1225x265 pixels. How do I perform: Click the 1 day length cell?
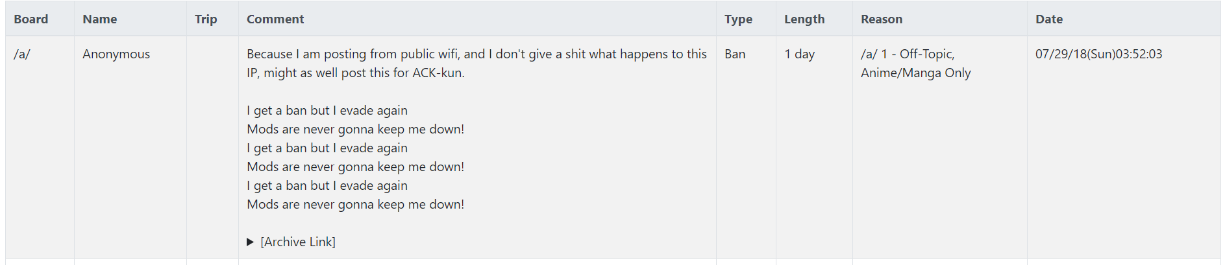click(799, 54)
